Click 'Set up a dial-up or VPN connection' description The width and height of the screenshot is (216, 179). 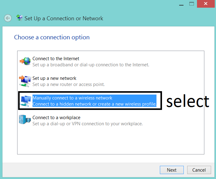(87, 124)
